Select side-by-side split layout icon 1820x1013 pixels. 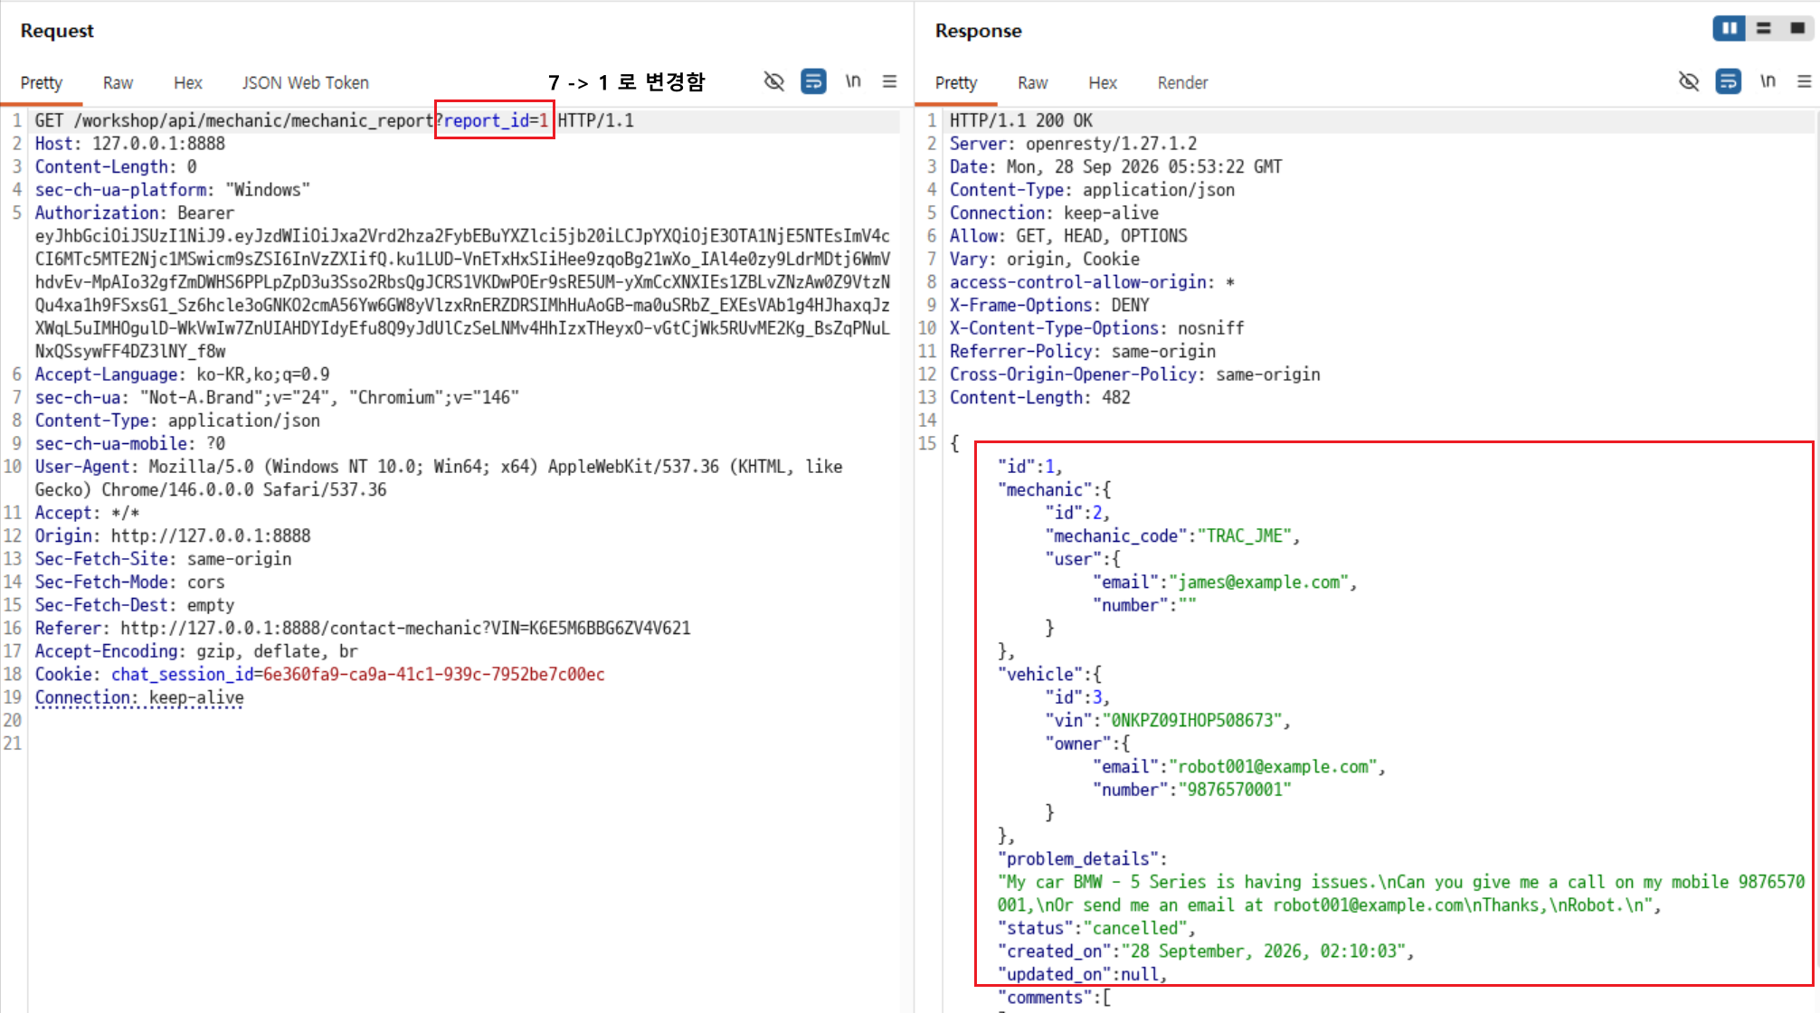point(1730,28)
